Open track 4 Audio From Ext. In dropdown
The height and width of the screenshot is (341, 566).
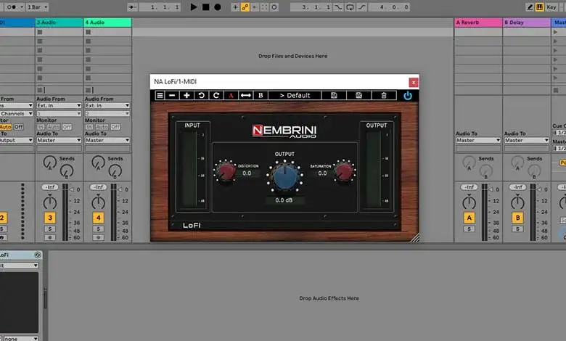(x=107, y=105)
